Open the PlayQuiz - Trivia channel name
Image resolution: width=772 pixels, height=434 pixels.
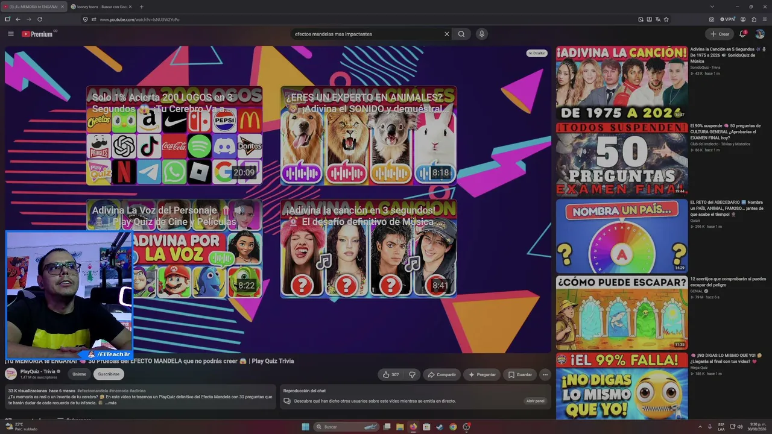pyautogui.click(x=37, y=371)
